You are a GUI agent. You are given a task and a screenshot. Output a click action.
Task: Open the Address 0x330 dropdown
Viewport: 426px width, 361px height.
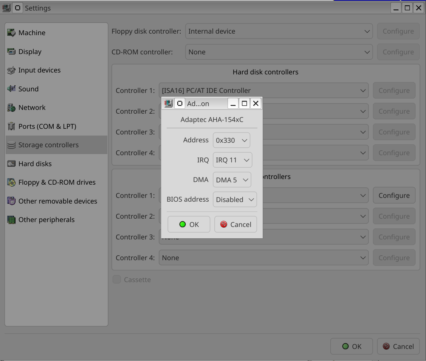pos(231,140)
